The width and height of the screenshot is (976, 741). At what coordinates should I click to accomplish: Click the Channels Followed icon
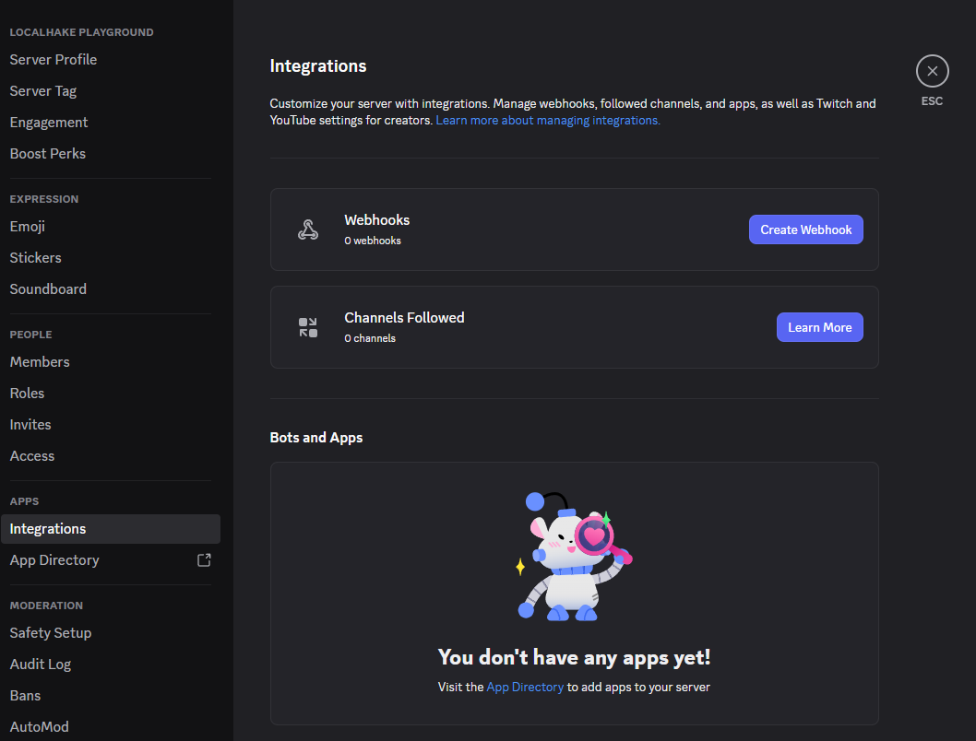point(307,326)
